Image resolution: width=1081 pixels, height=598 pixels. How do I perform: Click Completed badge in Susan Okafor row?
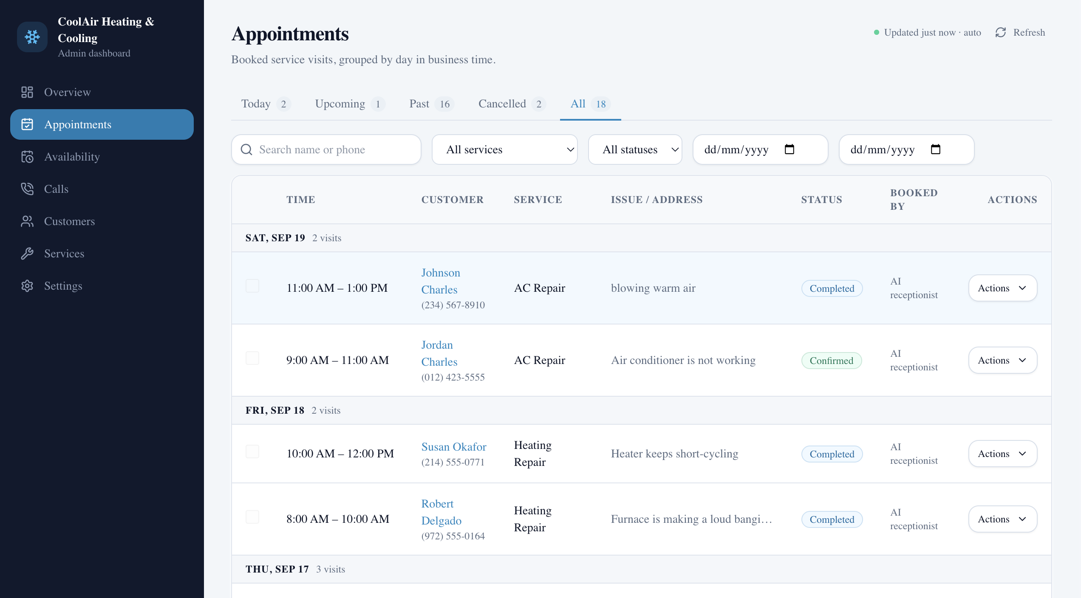pyautogui.click(x=832, y=454)
